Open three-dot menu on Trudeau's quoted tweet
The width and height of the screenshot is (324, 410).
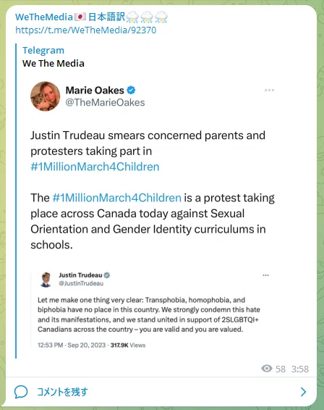pos(265,275)
